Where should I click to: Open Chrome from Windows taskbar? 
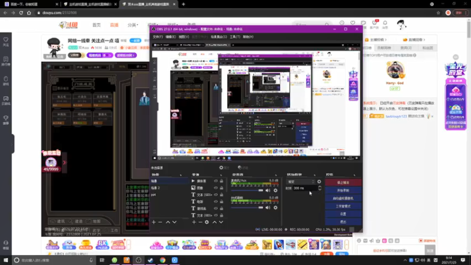coord(162,260)
